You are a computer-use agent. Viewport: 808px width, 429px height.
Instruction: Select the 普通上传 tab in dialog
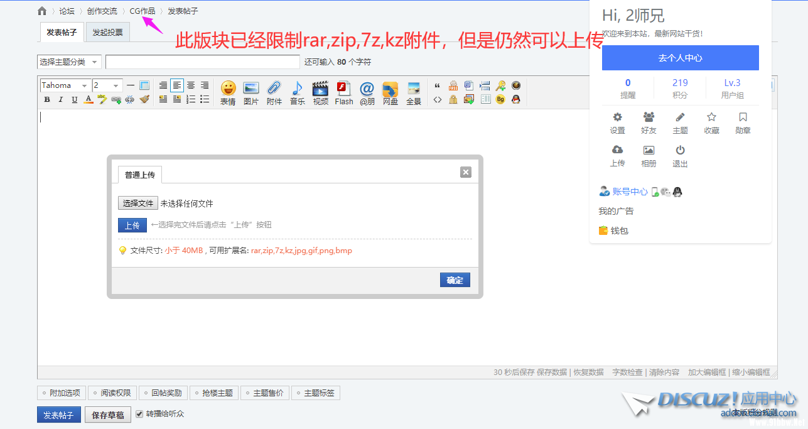pos(139,175)
